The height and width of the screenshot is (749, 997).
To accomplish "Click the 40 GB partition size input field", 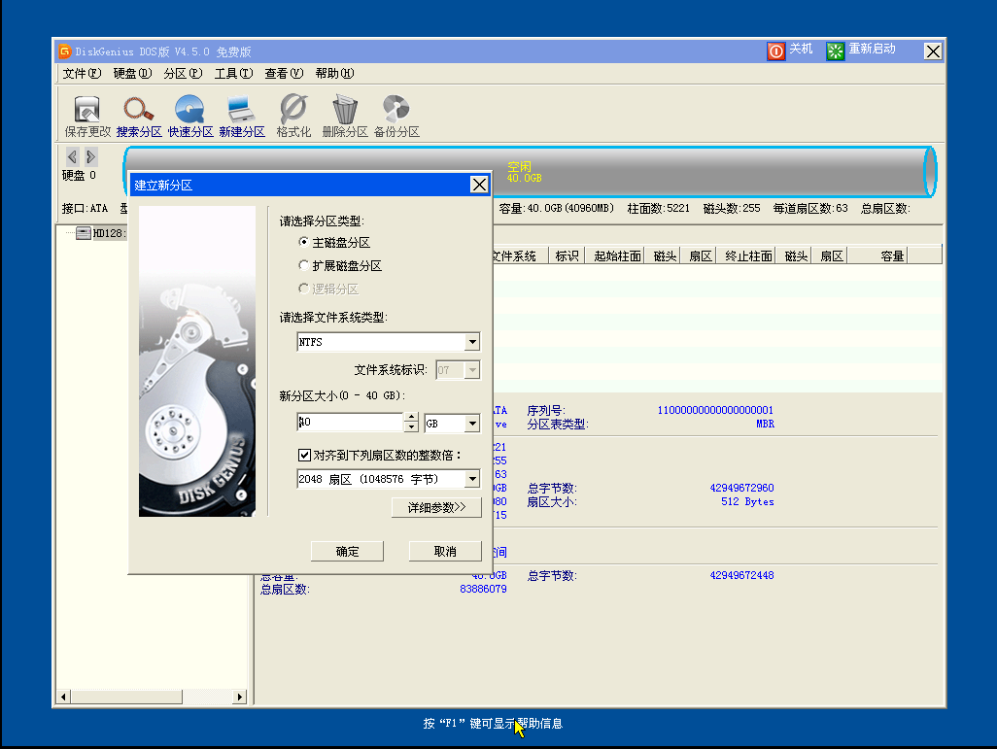I will tap(350, 423).
